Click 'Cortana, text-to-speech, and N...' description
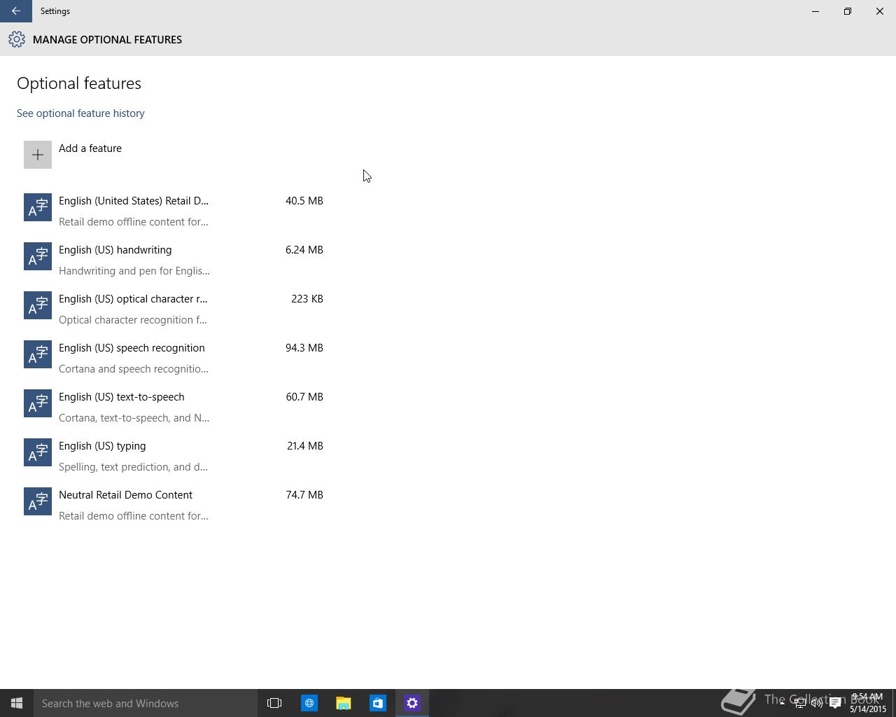 coord(134,418)
